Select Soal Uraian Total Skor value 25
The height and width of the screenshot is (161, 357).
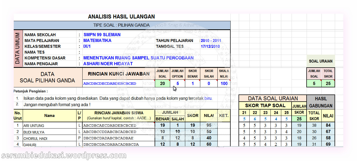pos(328,83)
